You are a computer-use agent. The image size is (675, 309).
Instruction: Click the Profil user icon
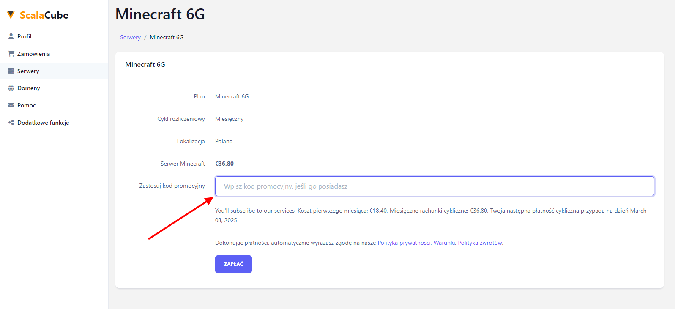(11, 36)
